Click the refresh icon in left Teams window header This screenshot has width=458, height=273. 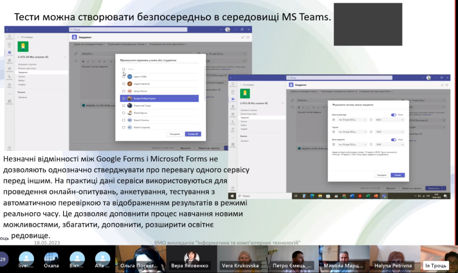(248, 38)
